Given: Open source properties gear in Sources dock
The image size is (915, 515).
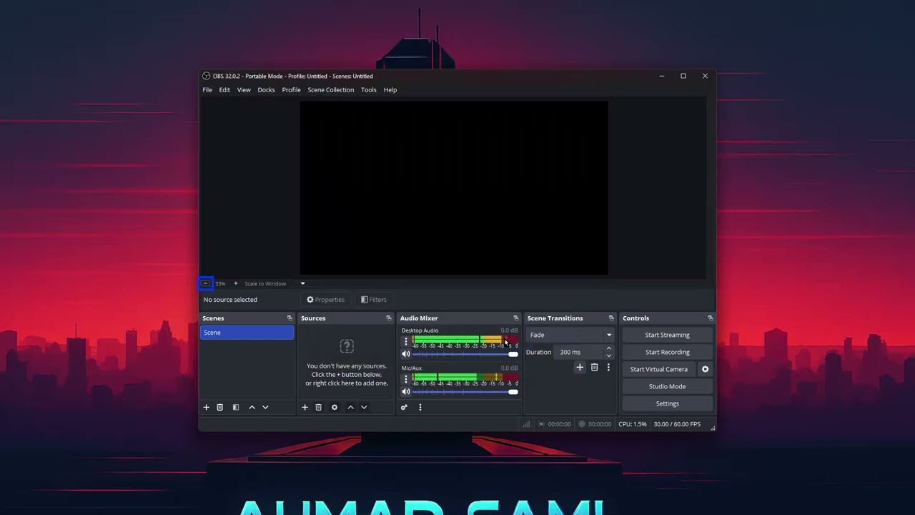Looking at the screenshot, I should (334, 407).
